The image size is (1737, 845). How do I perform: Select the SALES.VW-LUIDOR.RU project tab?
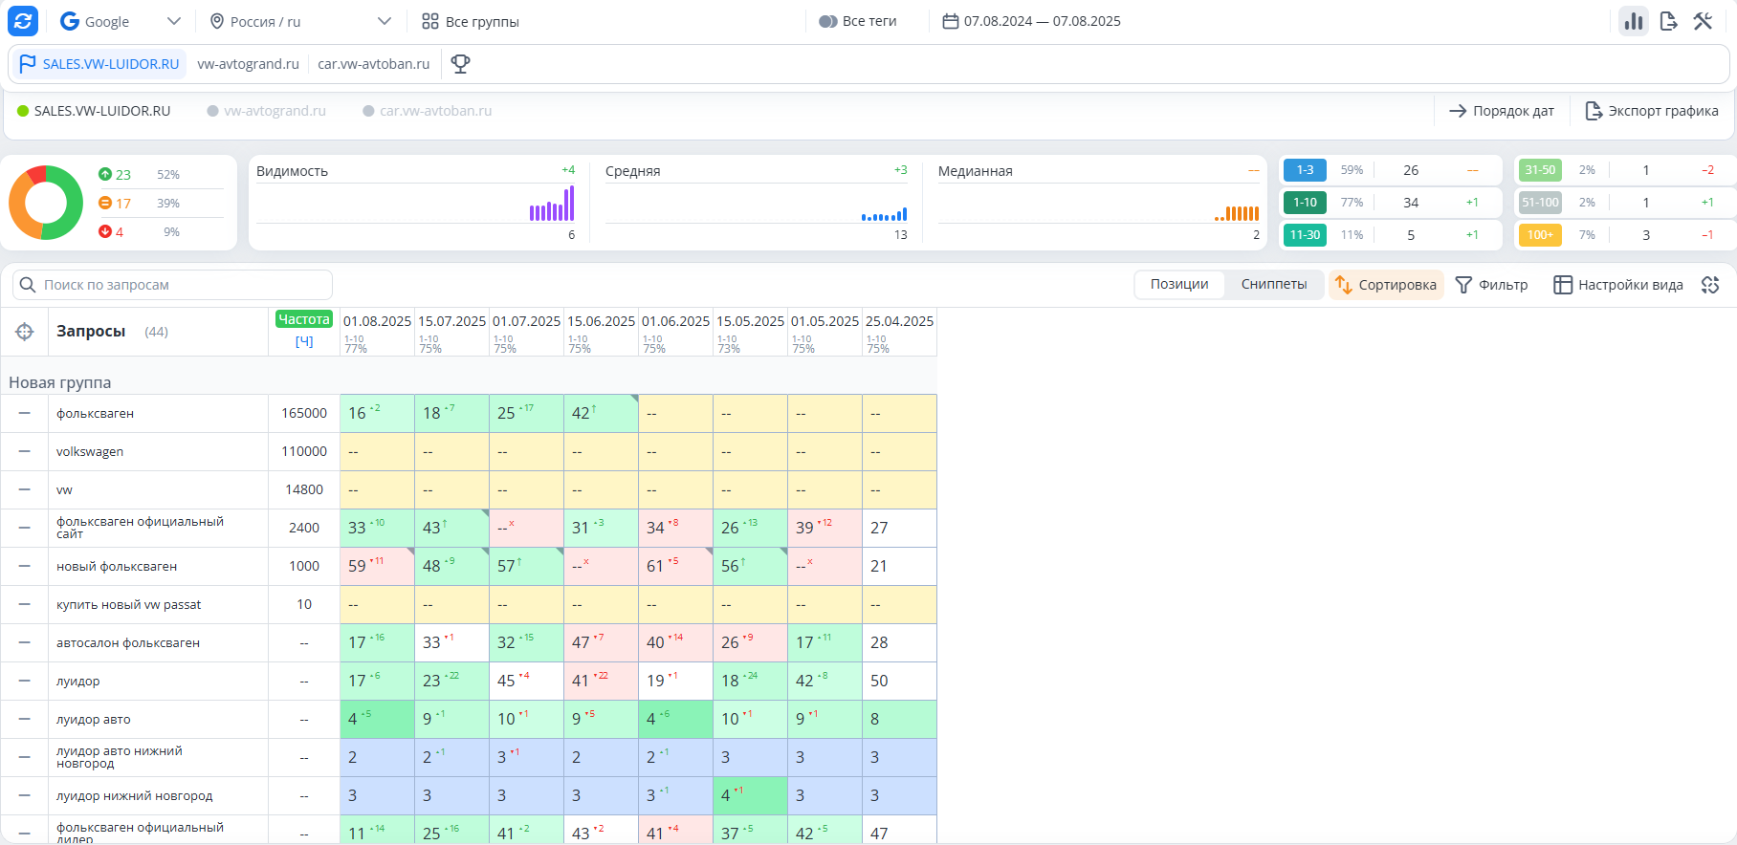(99, 64)
